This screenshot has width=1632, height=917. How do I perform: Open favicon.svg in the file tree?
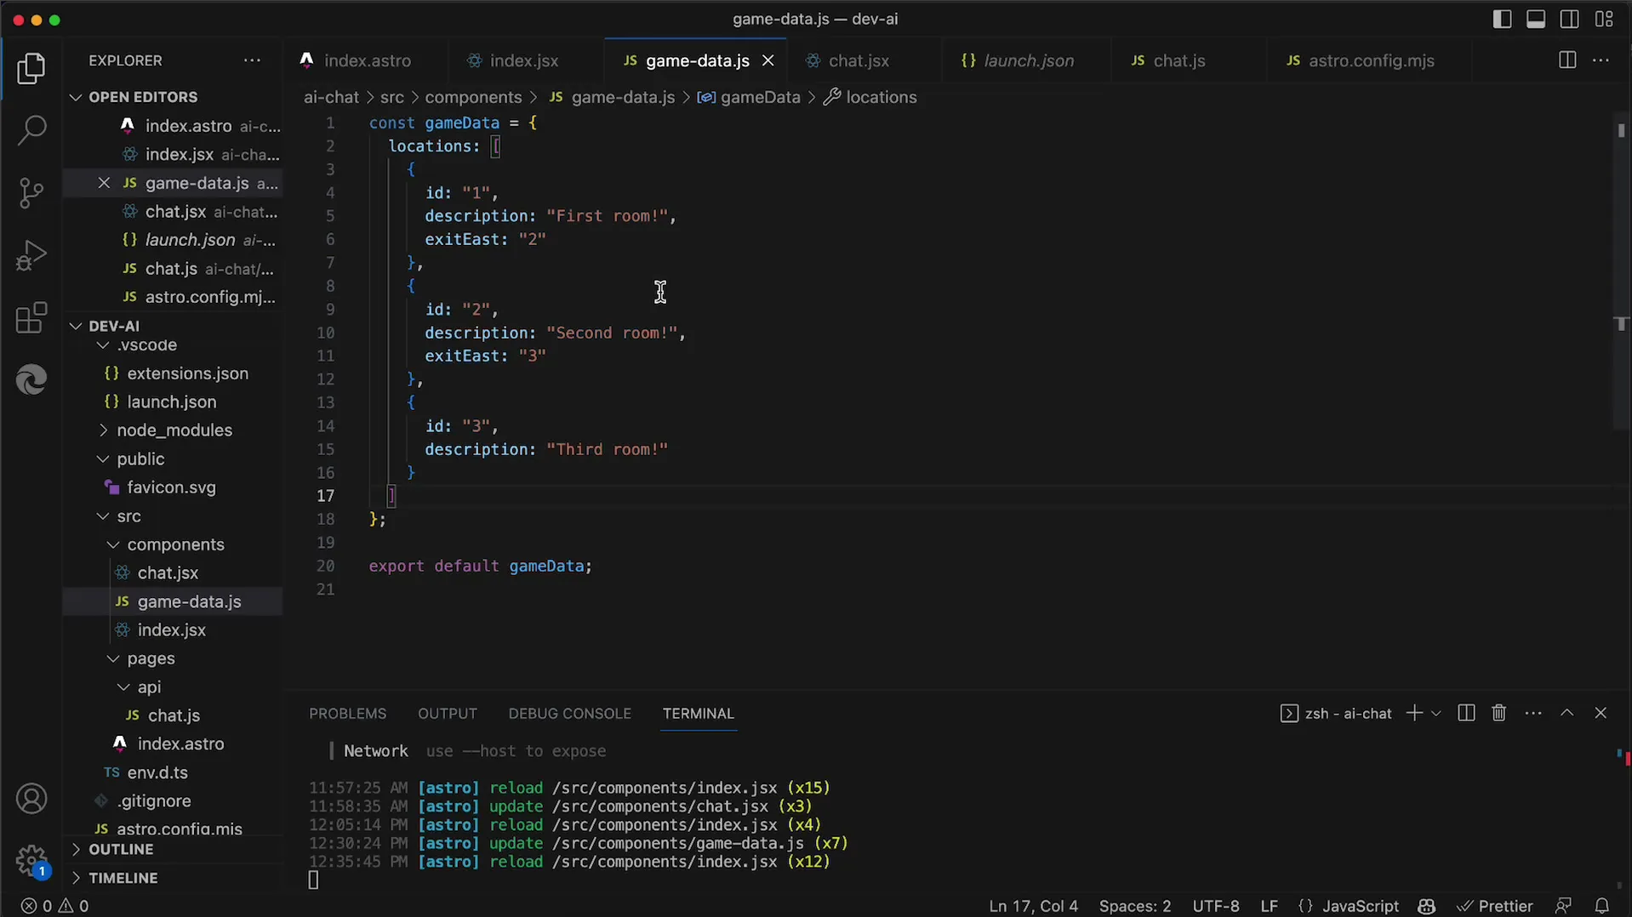click(x=171, y=487)
